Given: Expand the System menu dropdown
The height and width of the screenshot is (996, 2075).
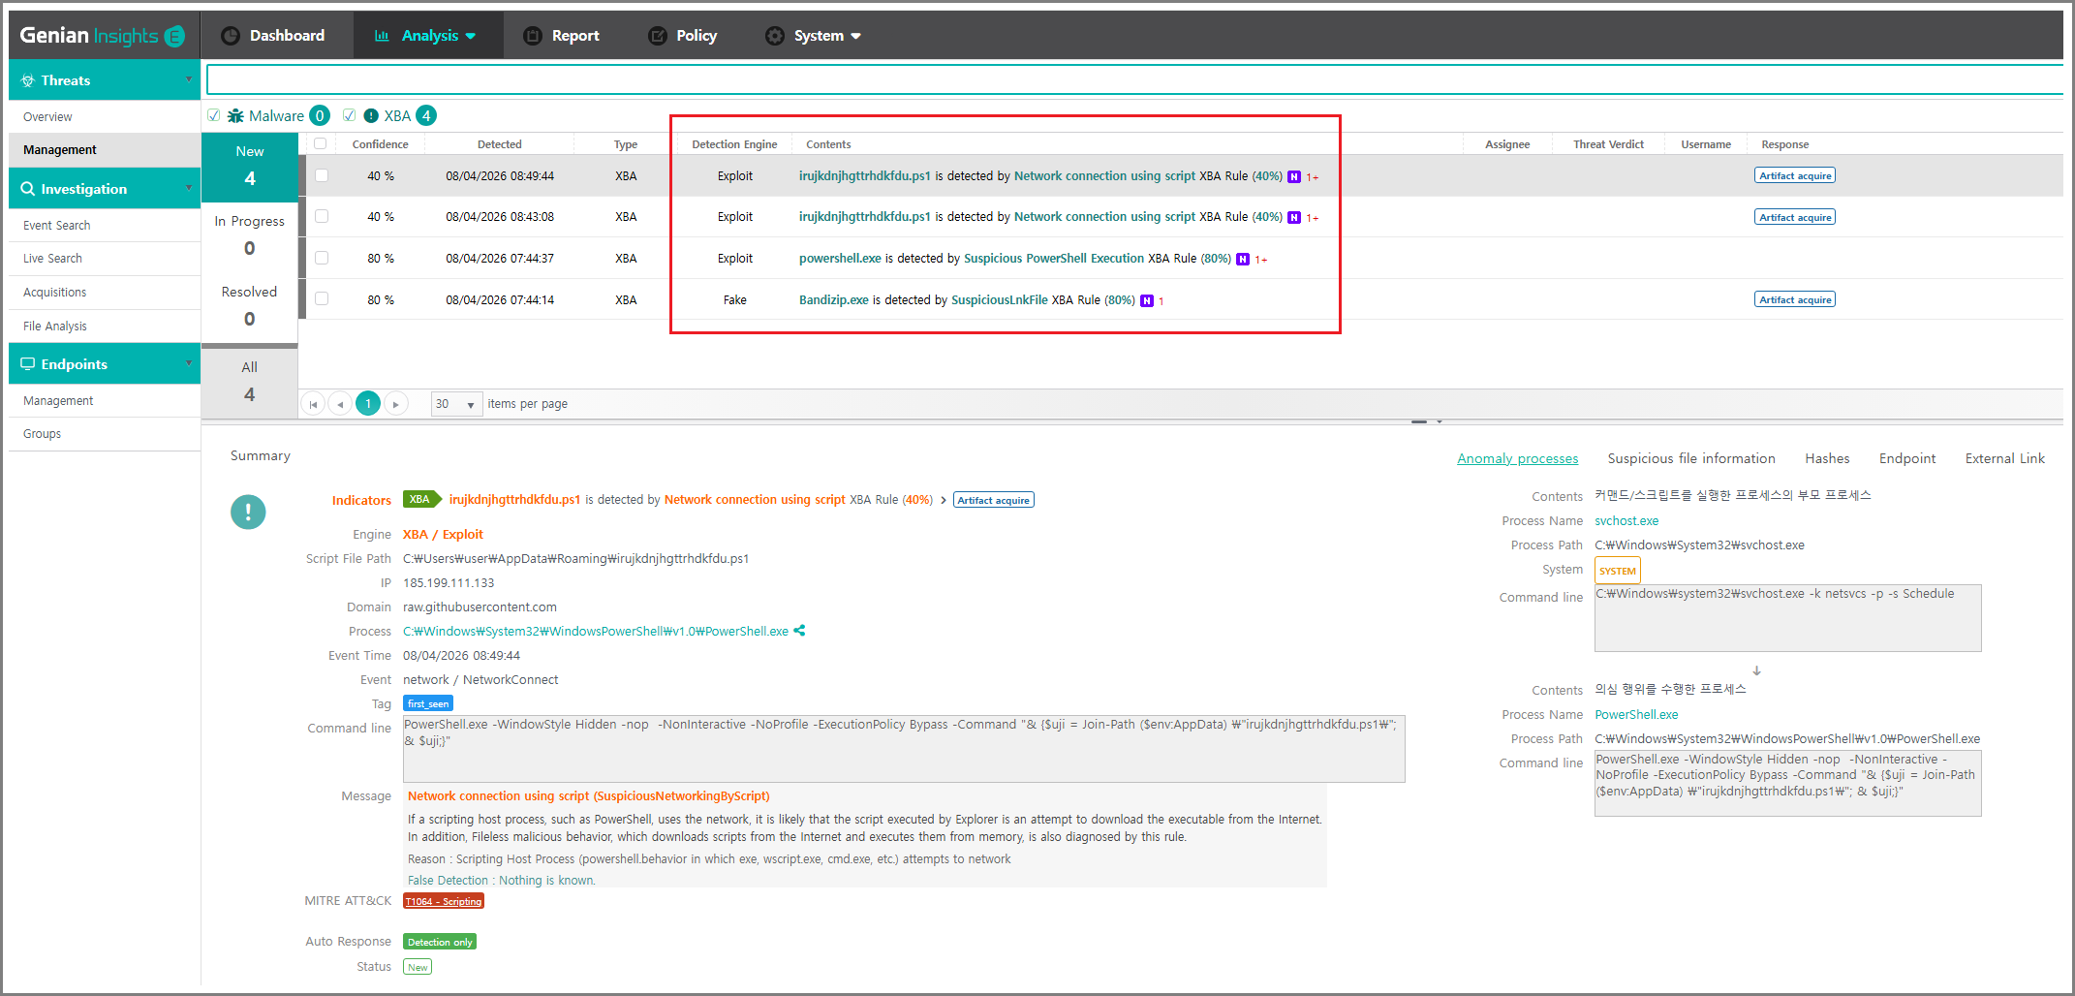Looking at the screenshot, I should click(x=814, y=36).
